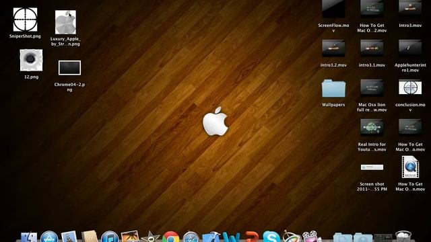Open the Motion gyroscope icon in Dock
Screen dimensions: 431x242
point(292,236)
